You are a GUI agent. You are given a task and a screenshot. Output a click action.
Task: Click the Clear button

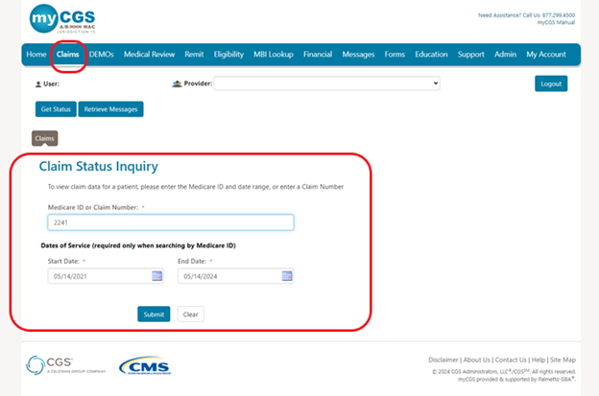[x=190, y=314]
